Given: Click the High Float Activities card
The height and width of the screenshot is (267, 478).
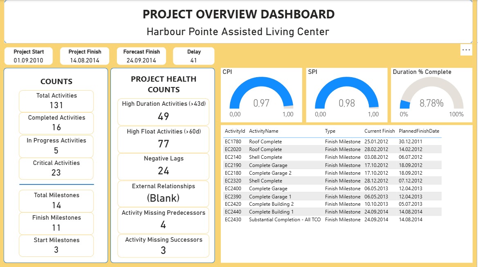Looking at the screenshot, I should [x=163, y=139].
